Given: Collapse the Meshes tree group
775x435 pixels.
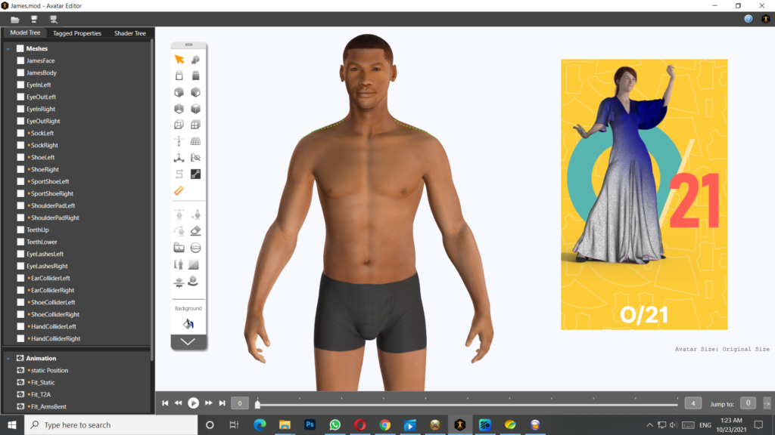Looking at the screenshot, I should 8,48.
